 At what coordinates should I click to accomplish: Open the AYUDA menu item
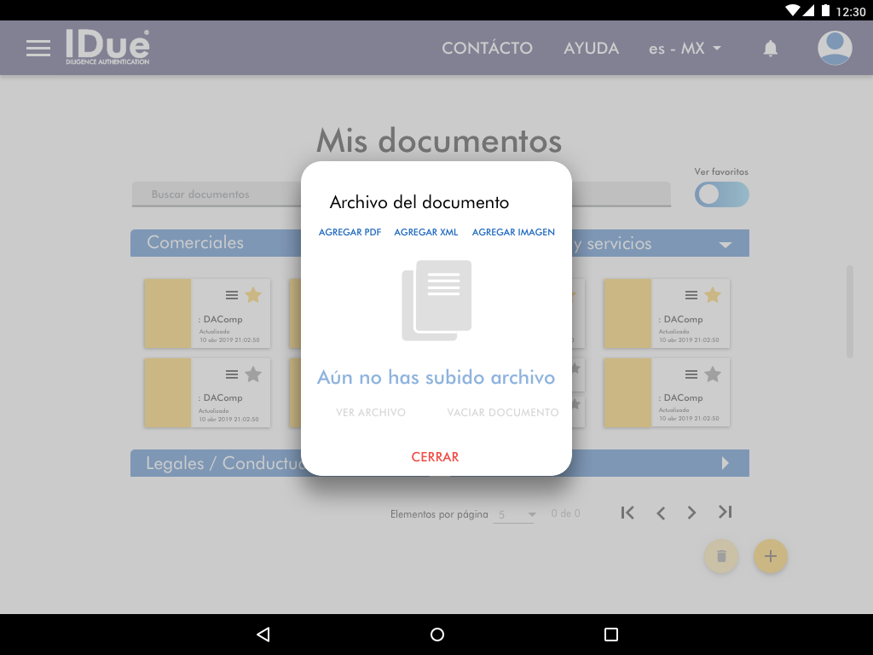pyautogui.click(x=591, y=49)
